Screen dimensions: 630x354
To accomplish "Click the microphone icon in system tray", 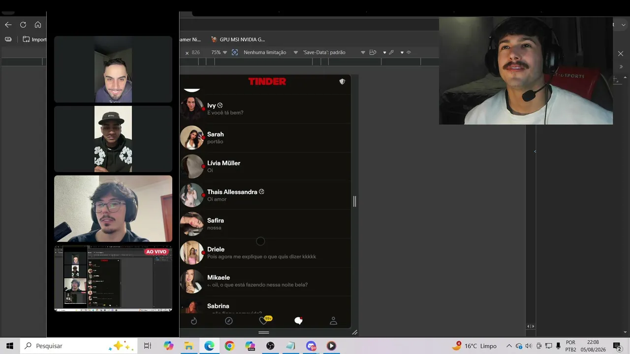I will click(x=559, y=346).
